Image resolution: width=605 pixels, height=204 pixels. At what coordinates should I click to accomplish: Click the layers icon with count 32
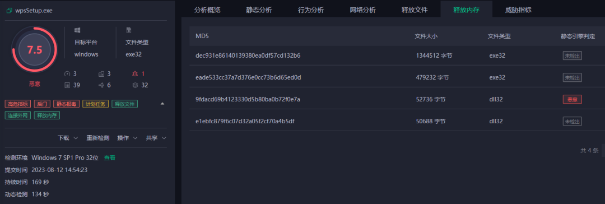(134, 85)
